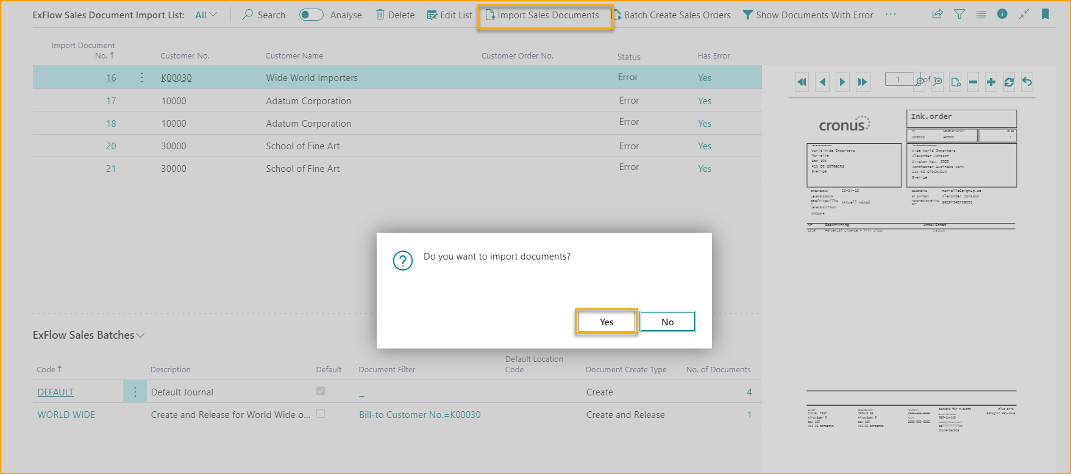Click the plus zoom icon in preview

991,82
